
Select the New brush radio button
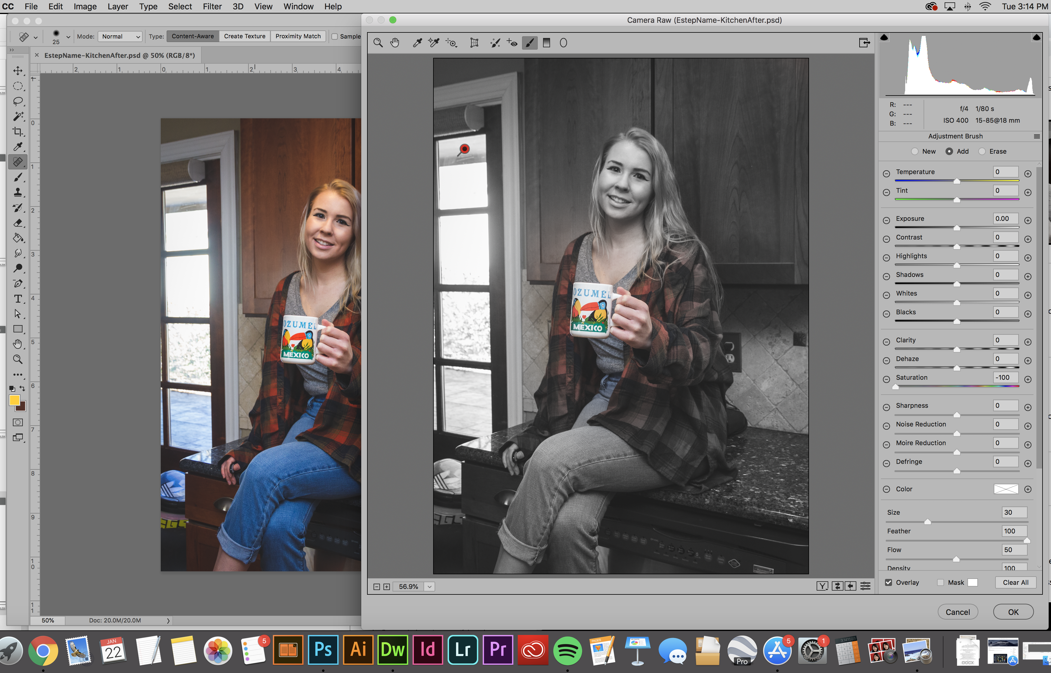[x=915, y=151]
